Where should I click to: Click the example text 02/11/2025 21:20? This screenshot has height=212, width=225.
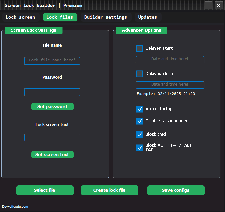[176, 94]
